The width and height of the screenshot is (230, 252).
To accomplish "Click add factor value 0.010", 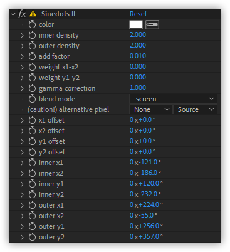I will pyautogui.click(x=138, y=56).
